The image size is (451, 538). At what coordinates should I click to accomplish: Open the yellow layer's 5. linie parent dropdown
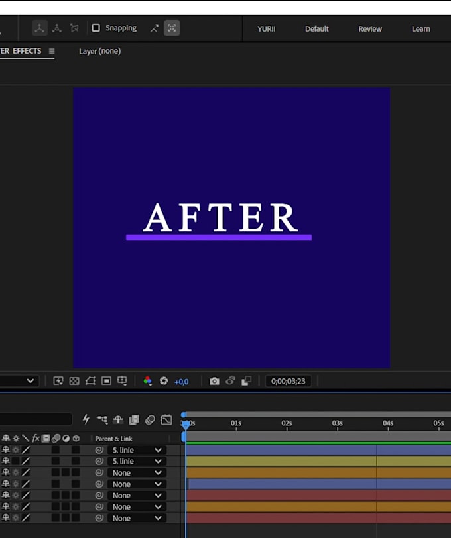137,461
